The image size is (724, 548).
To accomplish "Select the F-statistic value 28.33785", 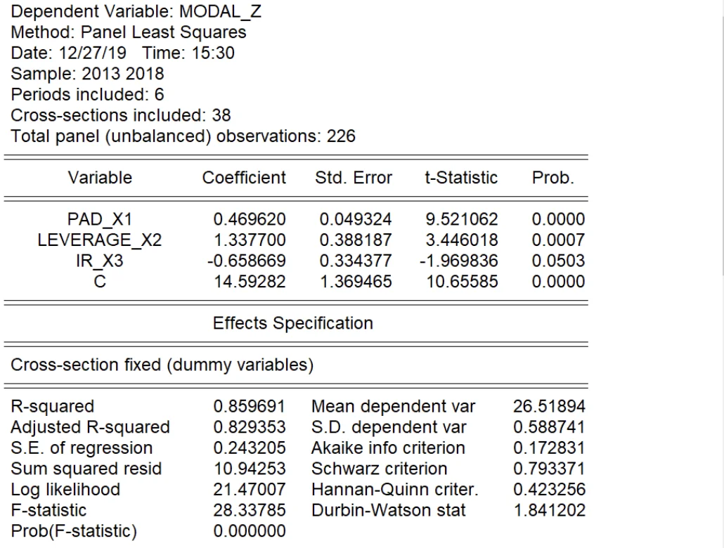I will click(250, 510).
